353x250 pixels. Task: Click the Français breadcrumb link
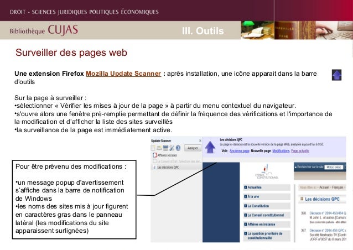point(338,187)
